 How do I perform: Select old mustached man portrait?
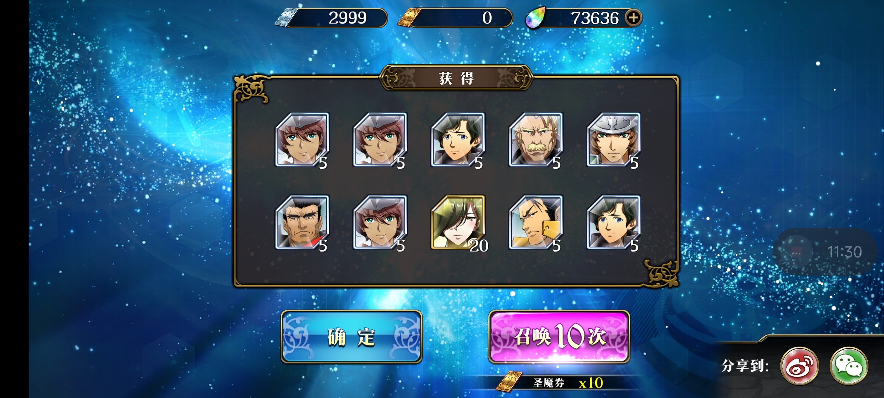[x=536, y=139]
